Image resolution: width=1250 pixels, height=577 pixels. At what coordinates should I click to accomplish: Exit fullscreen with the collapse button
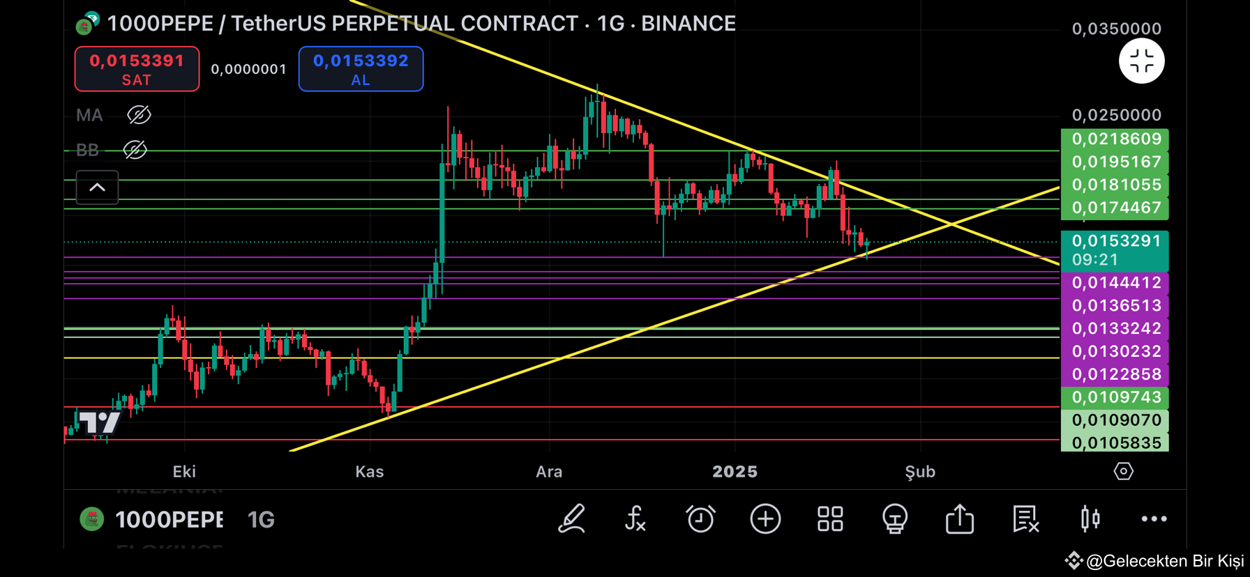[1142, 61]
